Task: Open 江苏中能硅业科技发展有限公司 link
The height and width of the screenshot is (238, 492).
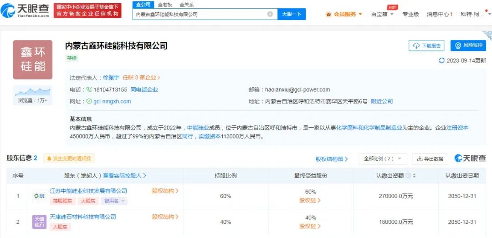Action: click(88, 191)
